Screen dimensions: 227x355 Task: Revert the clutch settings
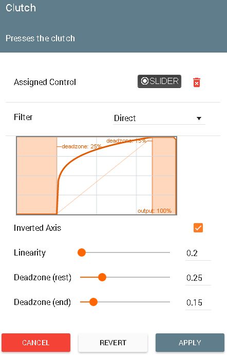[x=113, y=343]
